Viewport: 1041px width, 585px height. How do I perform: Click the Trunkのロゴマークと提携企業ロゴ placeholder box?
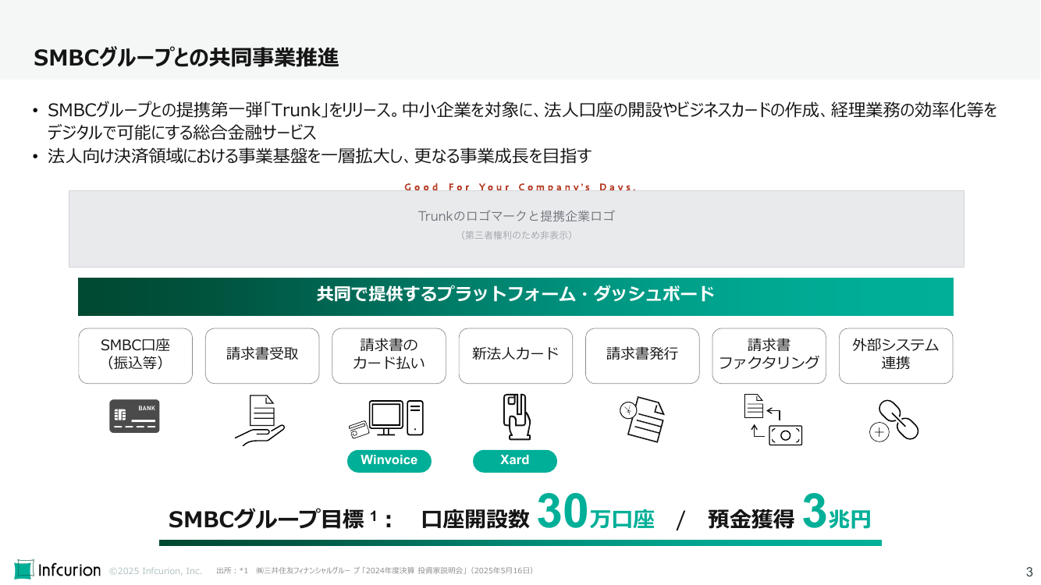[517, 229]
